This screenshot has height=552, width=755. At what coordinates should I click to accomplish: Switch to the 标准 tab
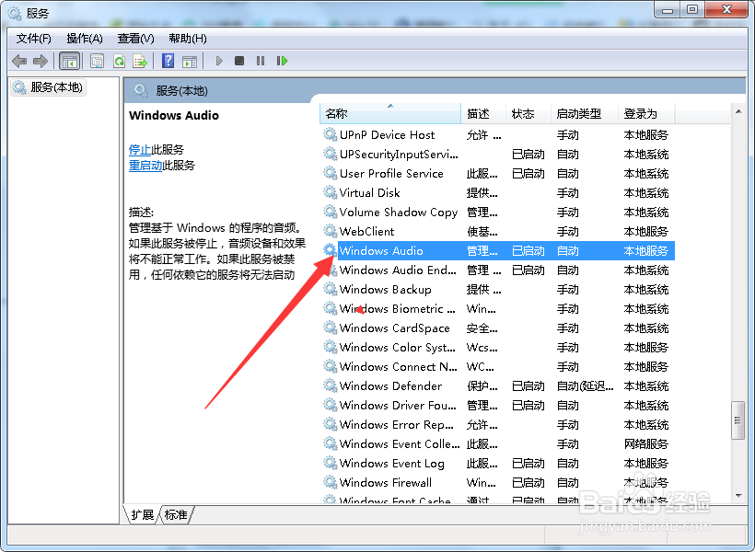(x=175, y=514)
